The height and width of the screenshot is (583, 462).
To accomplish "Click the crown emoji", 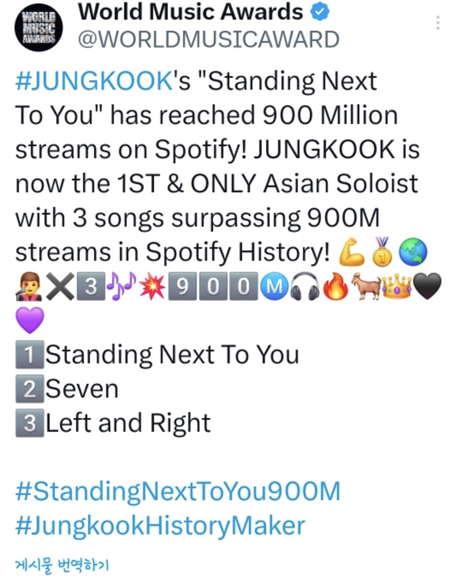I will pyautogui.click(x=397, y=286).
